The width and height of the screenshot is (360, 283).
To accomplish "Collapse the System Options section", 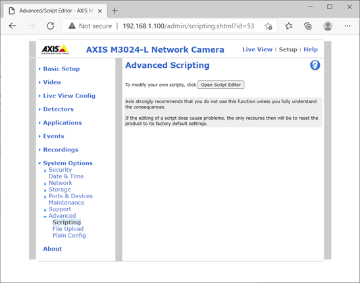I will pos(68,163).
